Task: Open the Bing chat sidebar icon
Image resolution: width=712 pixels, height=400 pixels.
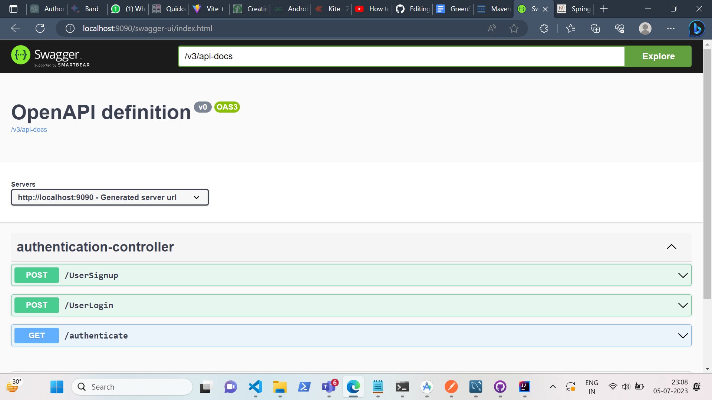Action: click(x=697, y=28)
